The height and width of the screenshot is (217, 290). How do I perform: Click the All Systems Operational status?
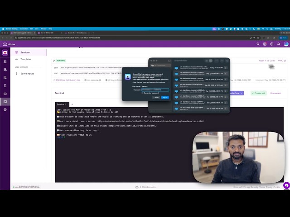(26, 187)
